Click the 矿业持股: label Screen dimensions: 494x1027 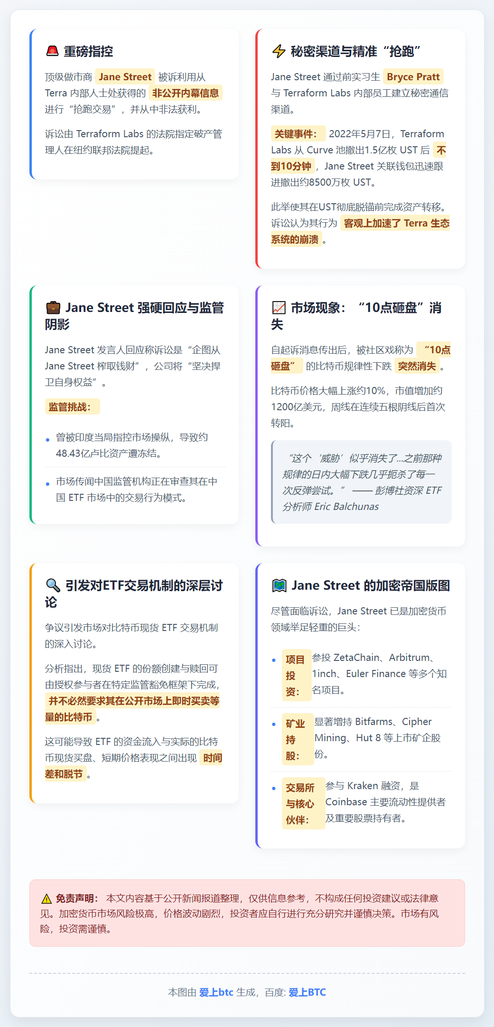click(x=298, y=739)
